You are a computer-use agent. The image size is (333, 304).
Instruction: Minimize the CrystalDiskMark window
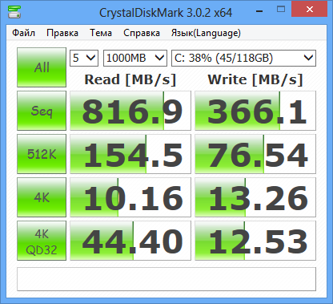pyautogui.click(x=259, y=11)
